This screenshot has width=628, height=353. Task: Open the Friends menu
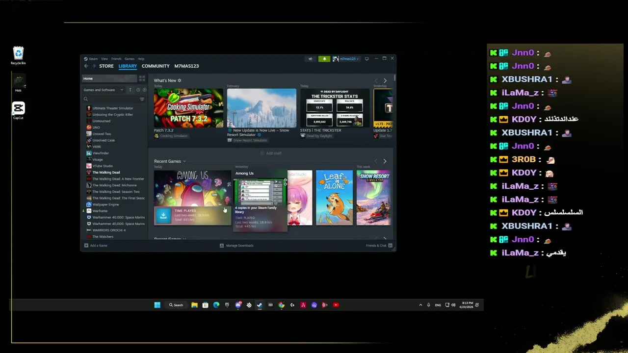point(116,59)
